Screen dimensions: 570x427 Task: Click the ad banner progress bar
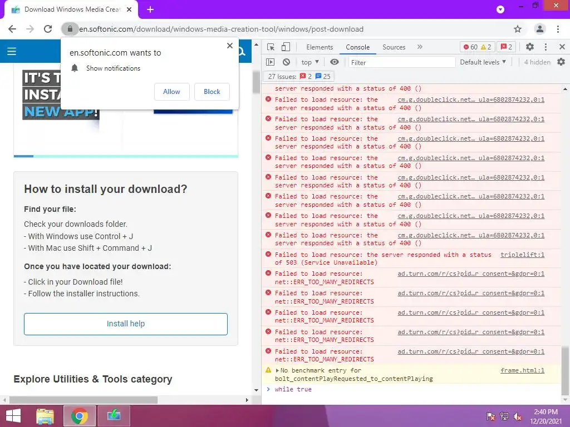pos(126,156)
